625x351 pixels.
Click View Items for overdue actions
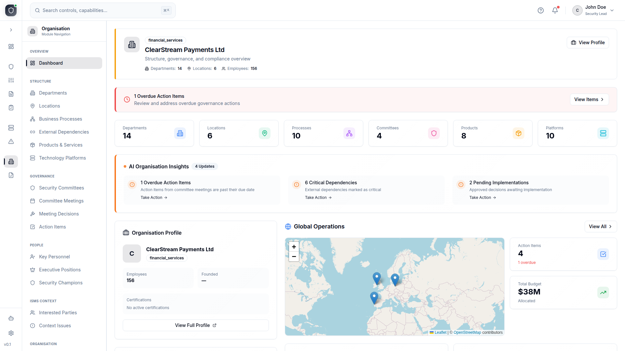pos(589,99)
